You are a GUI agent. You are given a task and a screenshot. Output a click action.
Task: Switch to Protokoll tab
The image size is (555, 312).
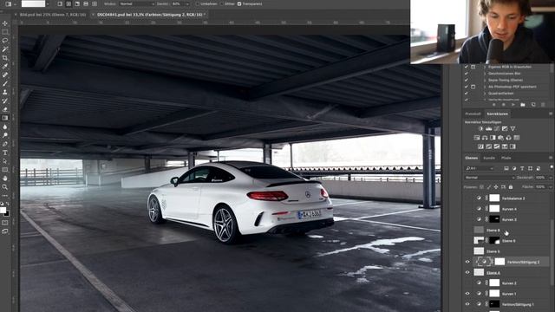pos(473,114)
